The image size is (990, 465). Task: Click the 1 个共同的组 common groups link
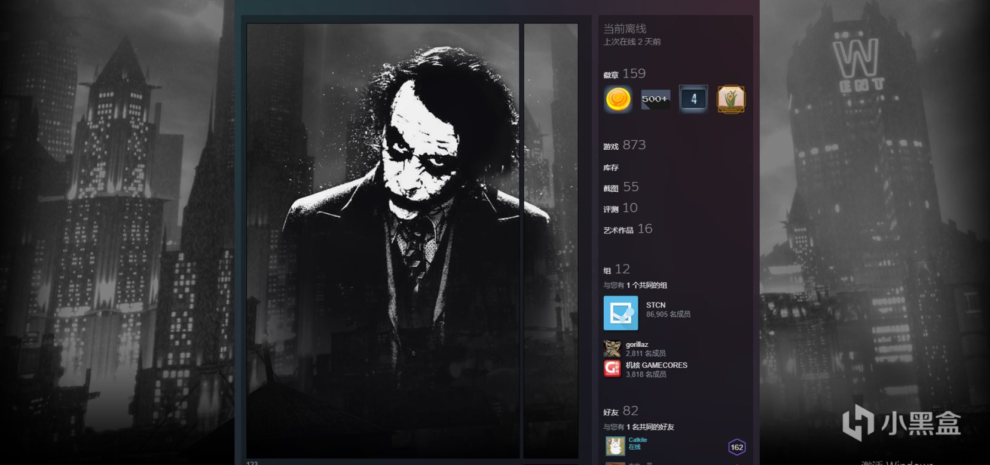pos(647,285)
